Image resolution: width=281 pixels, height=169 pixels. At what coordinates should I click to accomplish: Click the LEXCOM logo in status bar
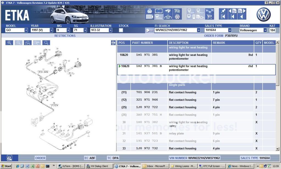tap(10, 158)
